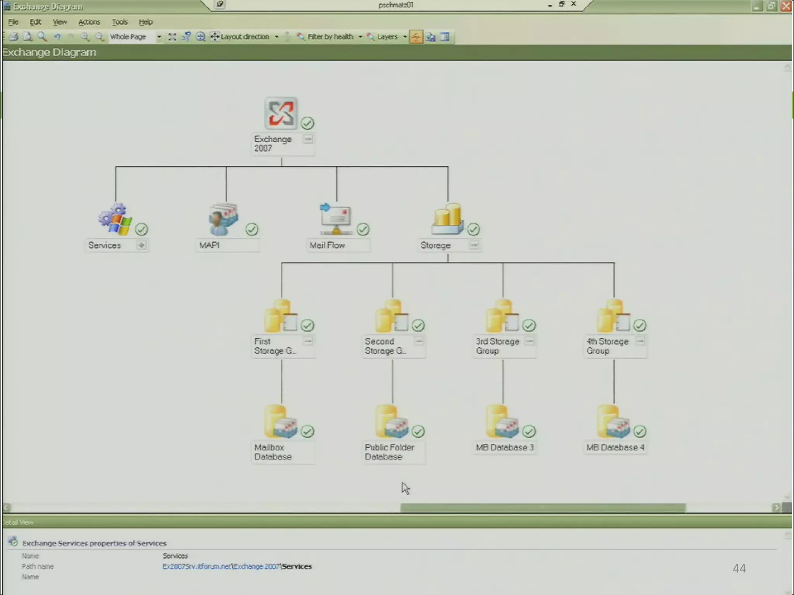Click the Print Preview toolbar icon
The image size is (794, 595).
pyautogui.click(x=28, y=37)
